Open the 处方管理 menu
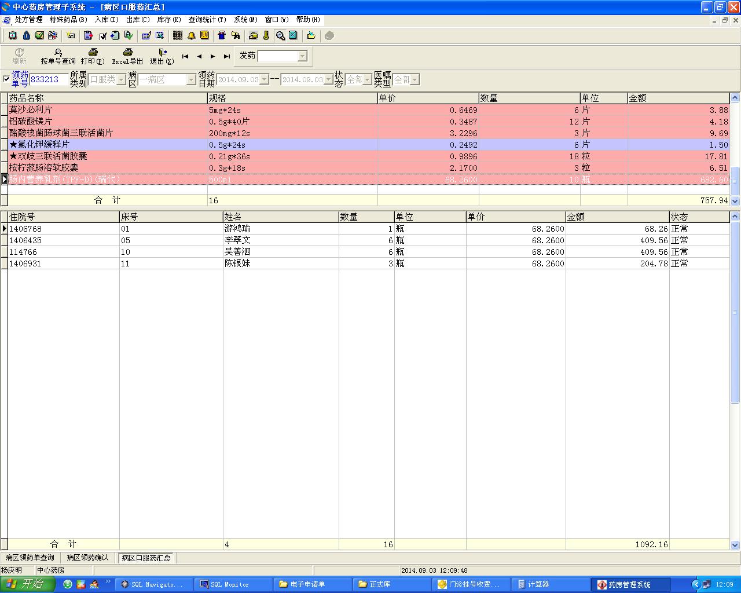This screenshot has height=593, width=741. pyautogui.click(x=29, y=20)
